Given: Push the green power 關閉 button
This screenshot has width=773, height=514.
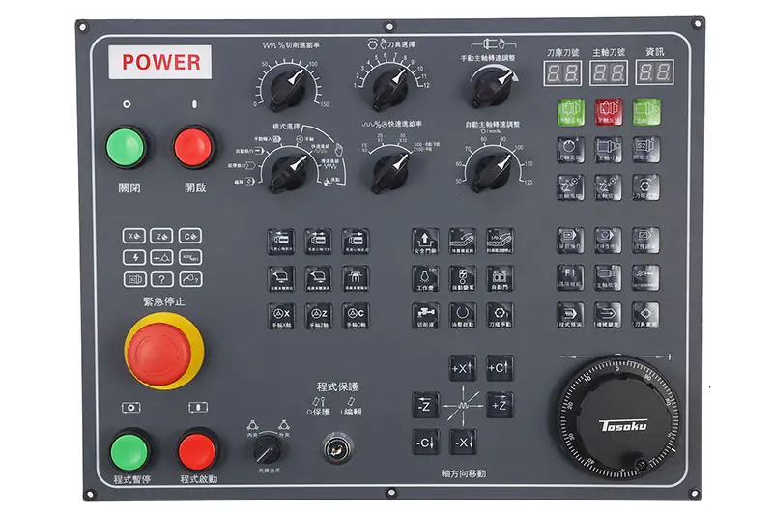Looking at the screenshot, I should (x=126, y=147).
